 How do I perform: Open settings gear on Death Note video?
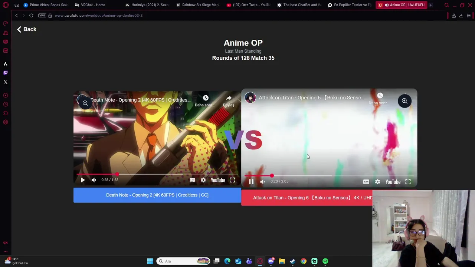click(203, 180)
